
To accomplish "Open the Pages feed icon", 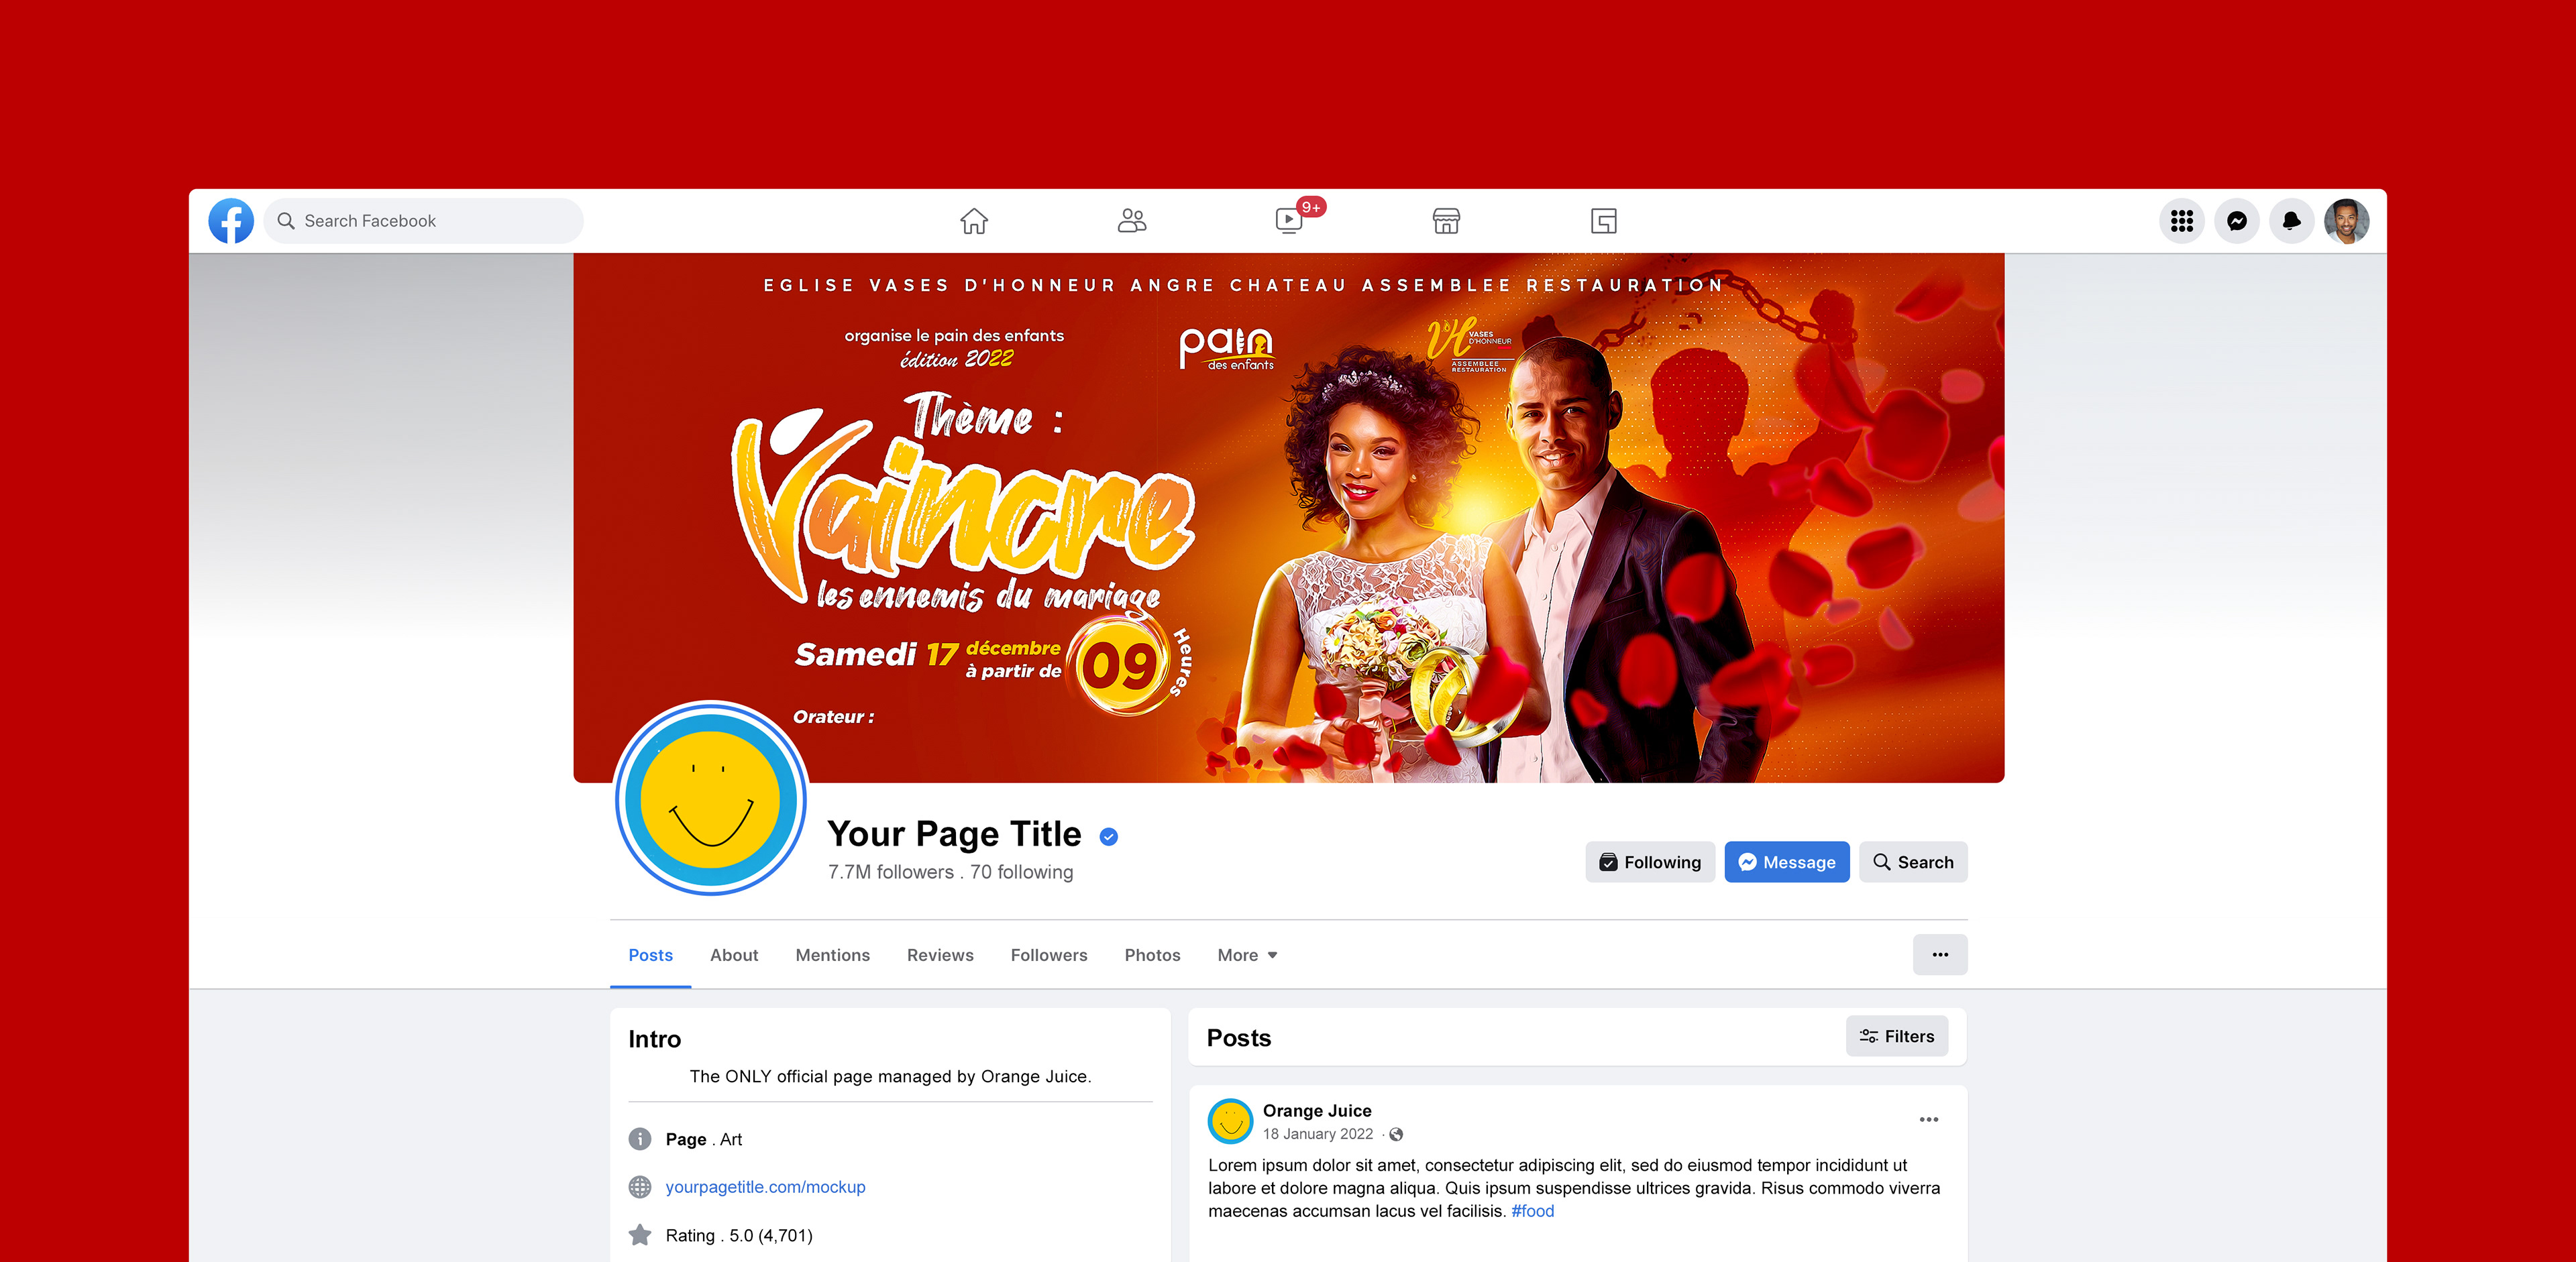I will tap(1603, 221).
